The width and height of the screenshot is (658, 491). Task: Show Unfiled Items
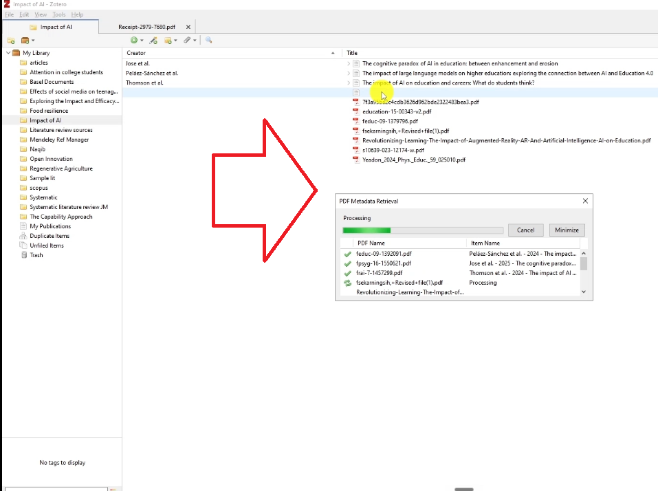pos(47,245)
